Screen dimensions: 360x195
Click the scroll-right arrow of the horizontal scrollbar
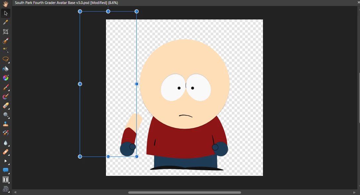click(x=354, y=192)
